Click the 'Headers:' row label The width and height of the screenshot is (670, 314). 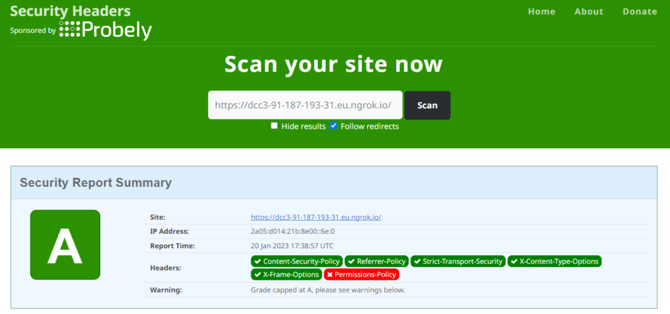[x=166, y=268]
